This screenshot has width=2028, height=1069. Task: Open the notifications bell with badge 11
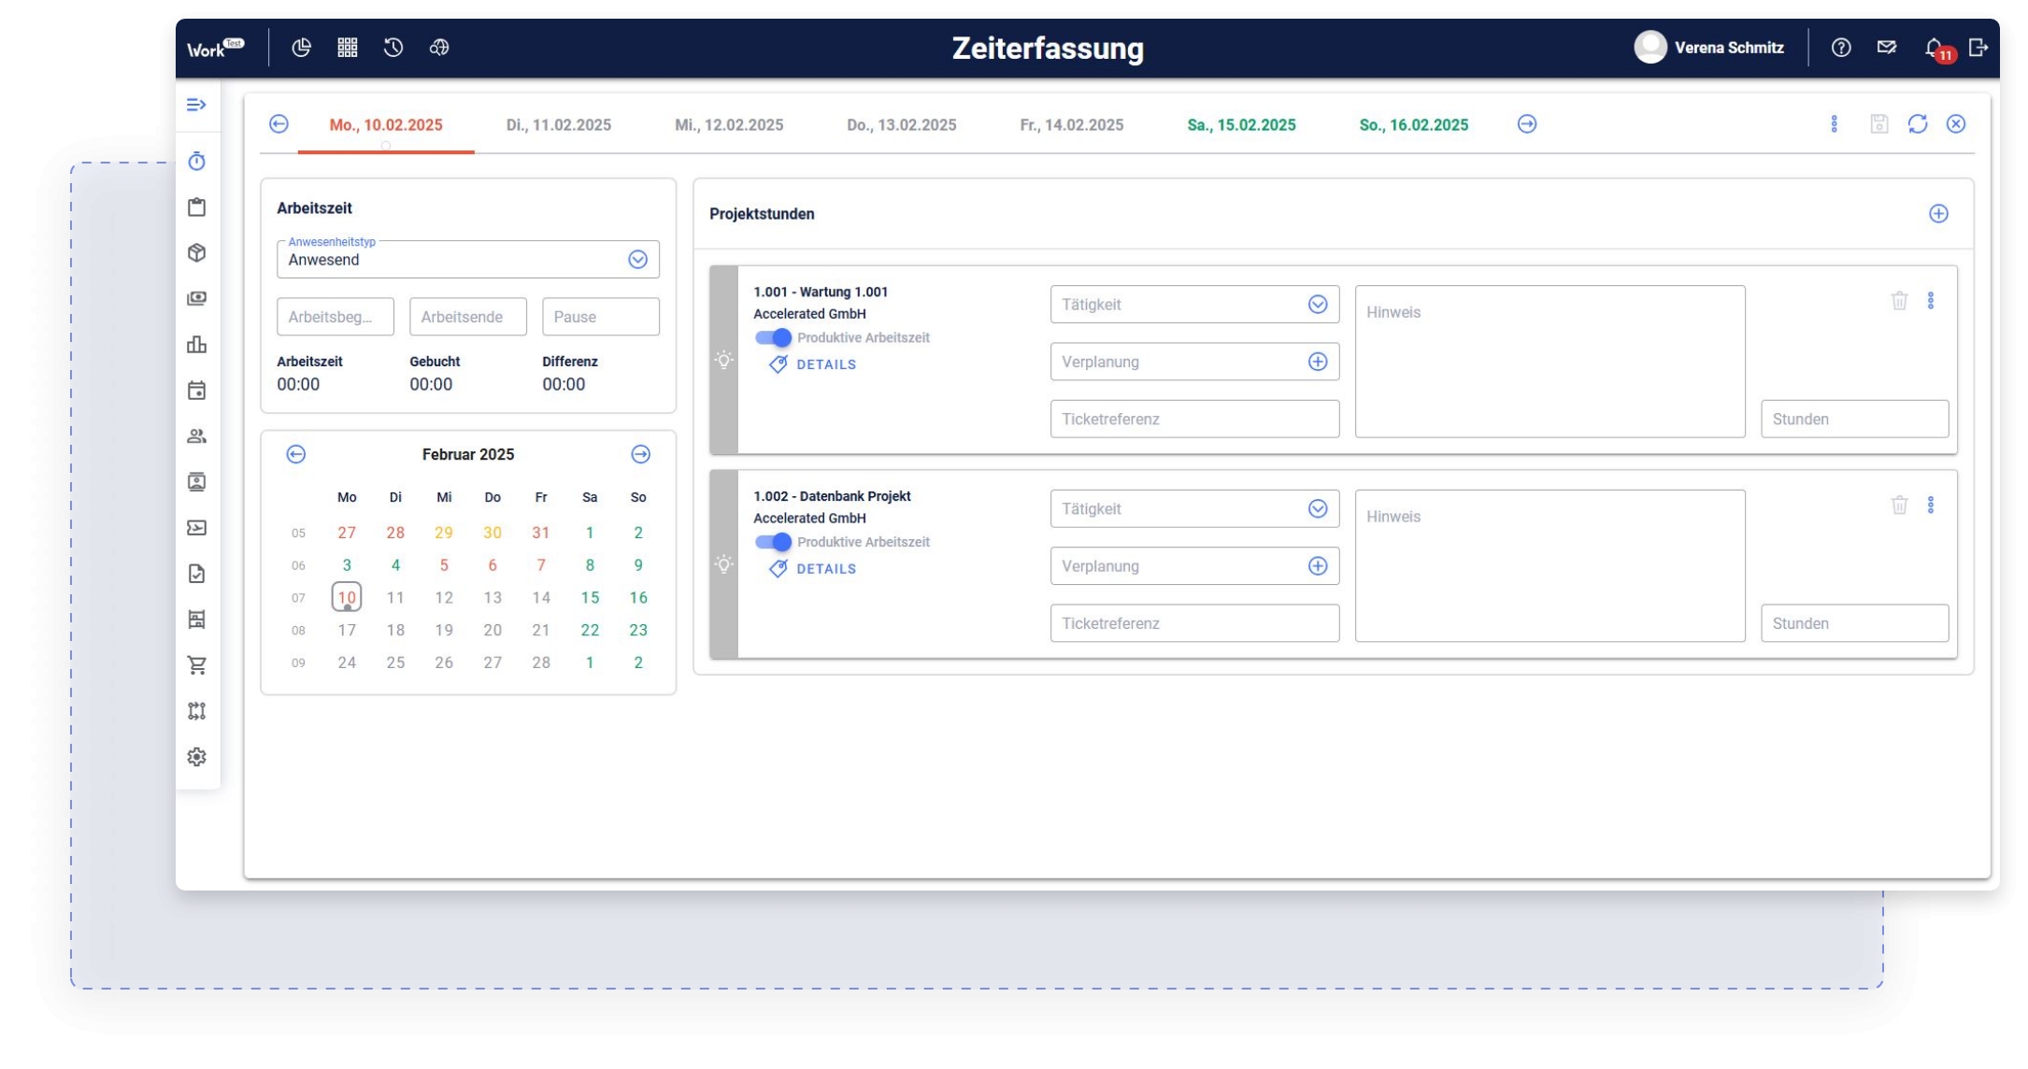[x=1934, y=48]
